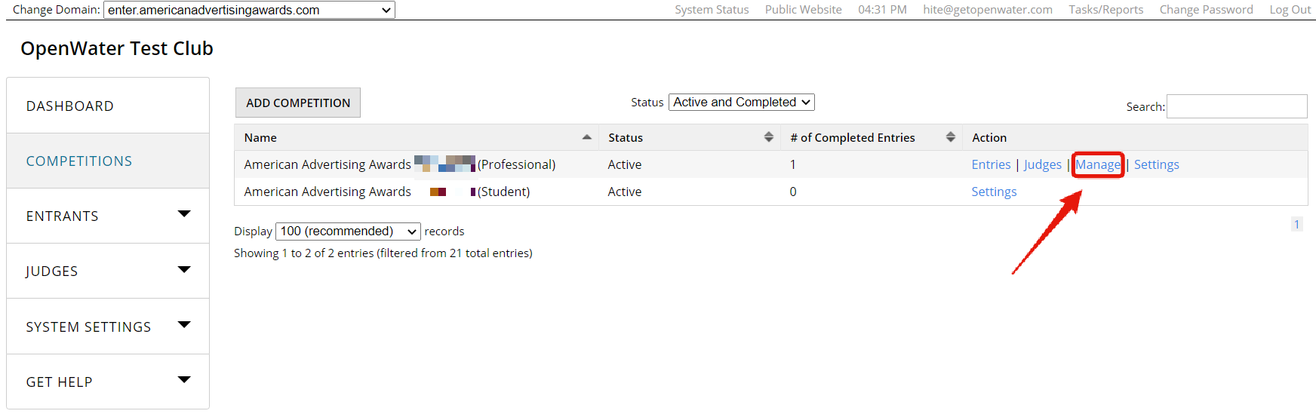The height and width of the screenshot is (417, 1316).
Task: Open Judges for Professional competition
Action: (x=1042, y=164)
